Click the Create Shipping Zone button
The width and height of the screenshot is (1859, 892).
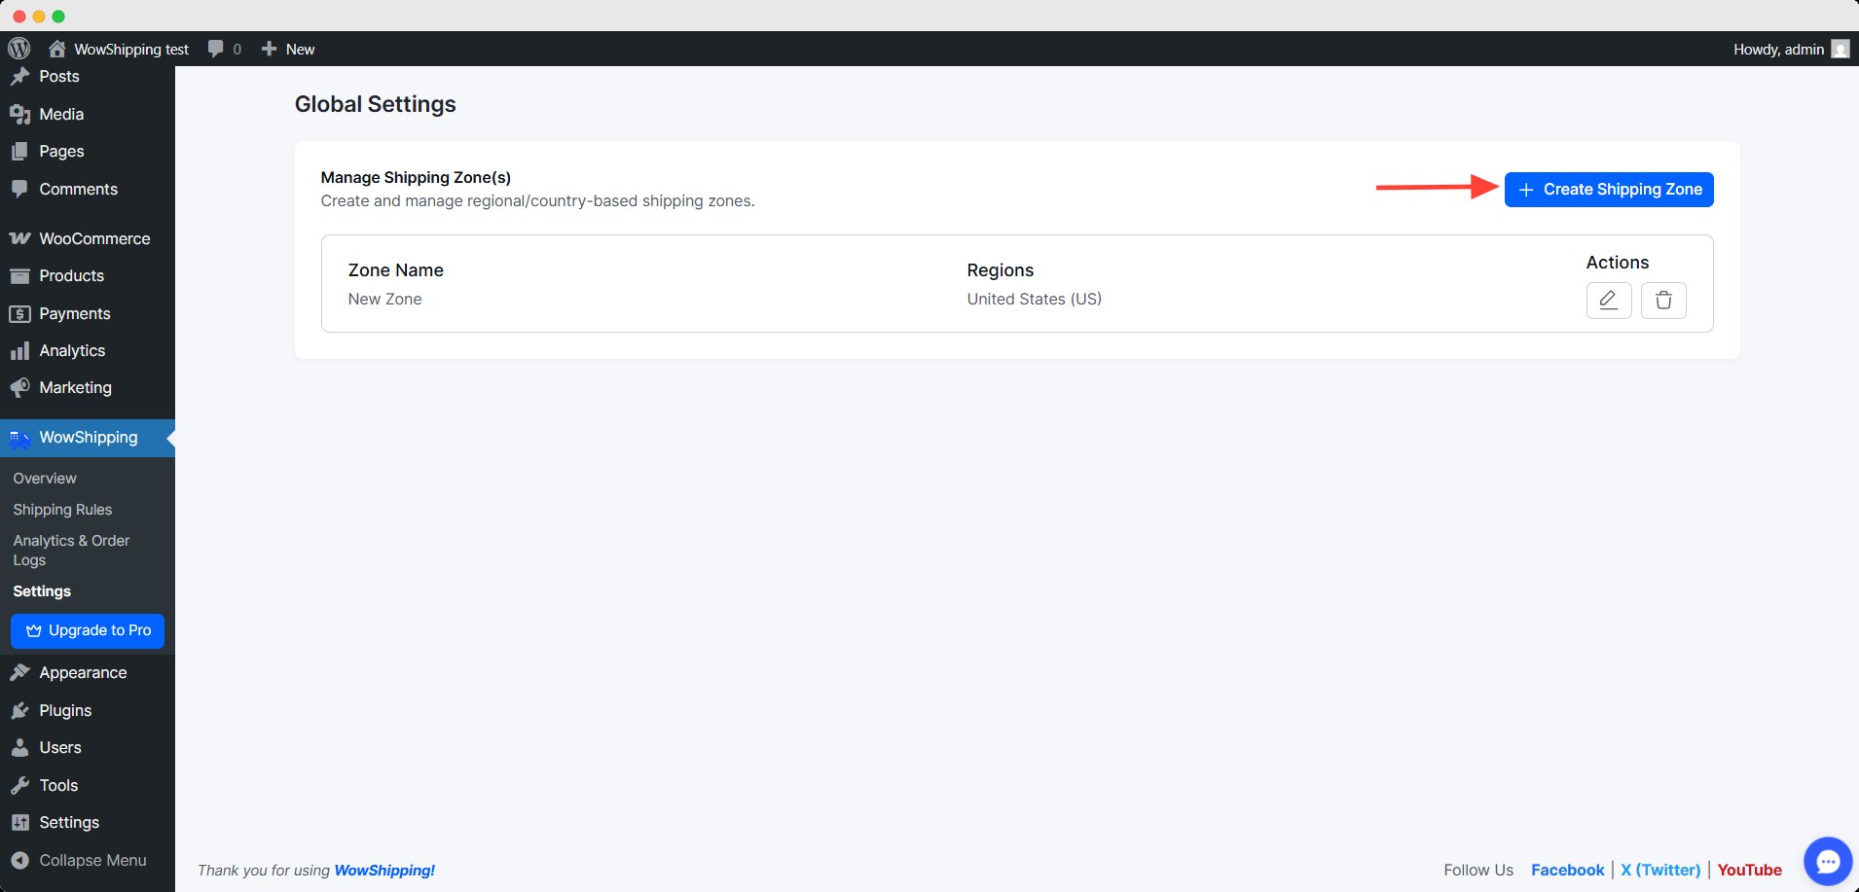click(x=1609, y=190)
